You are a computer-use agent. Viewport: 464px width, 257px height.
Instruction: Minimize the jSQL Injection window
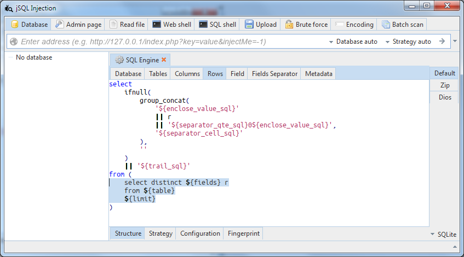(412, 6)
